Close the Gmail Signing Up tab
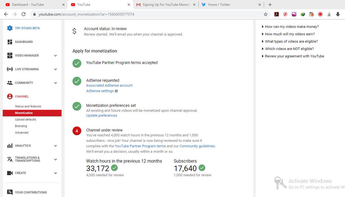The image size is (345, 197). pos(194,5)
